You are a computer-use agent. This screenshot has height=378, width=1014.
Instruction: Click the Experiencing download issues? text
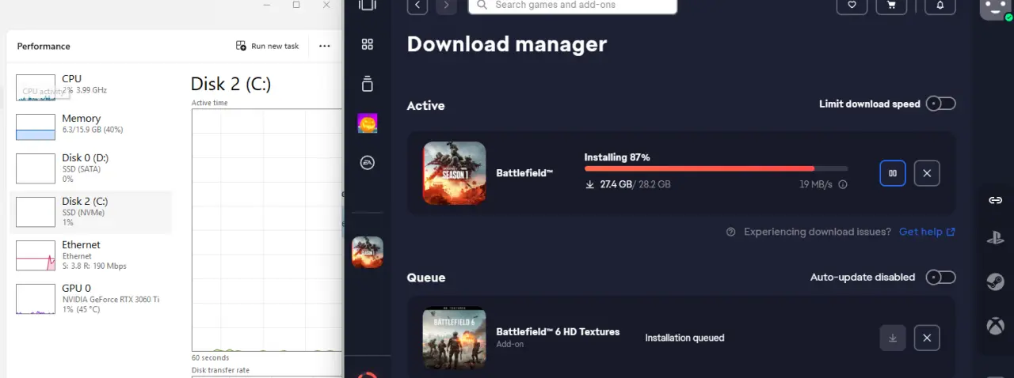818,232
